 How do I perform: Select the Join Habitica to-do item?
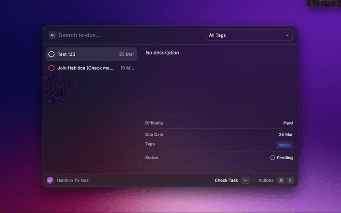[x=91, y=68]
